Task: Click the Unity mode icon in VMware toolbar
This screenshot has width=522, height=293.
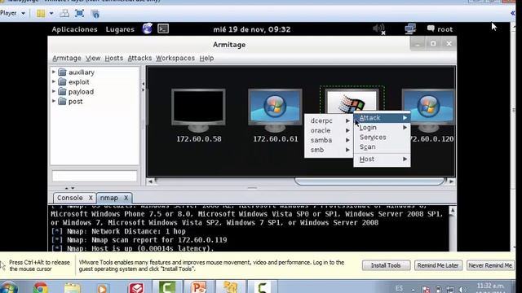Action: (95, 14)
